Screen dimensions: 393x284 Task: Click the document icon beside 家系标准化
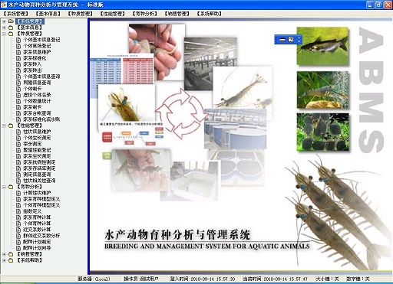tap(18, 58)
